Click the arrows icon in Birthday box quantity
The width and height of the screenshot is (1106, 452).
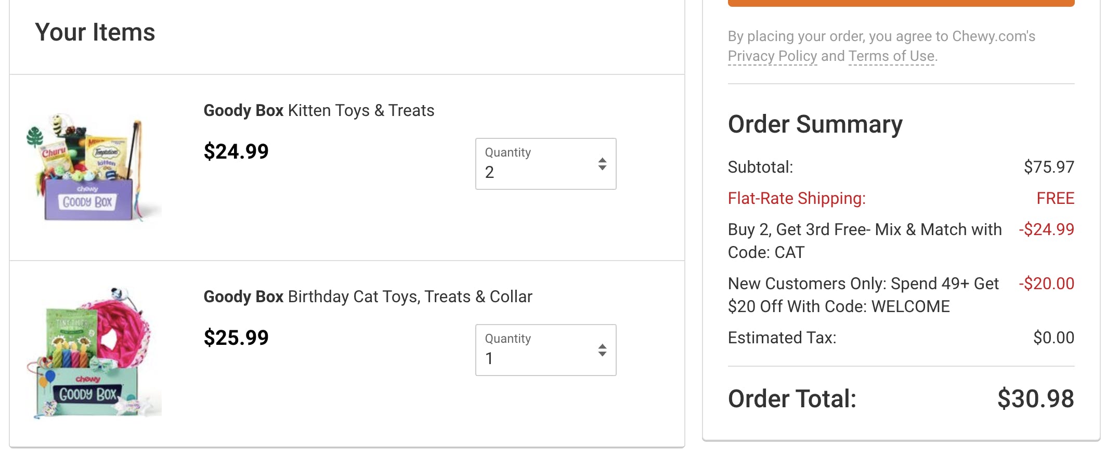pyautogui.click(x=602, y=350)
